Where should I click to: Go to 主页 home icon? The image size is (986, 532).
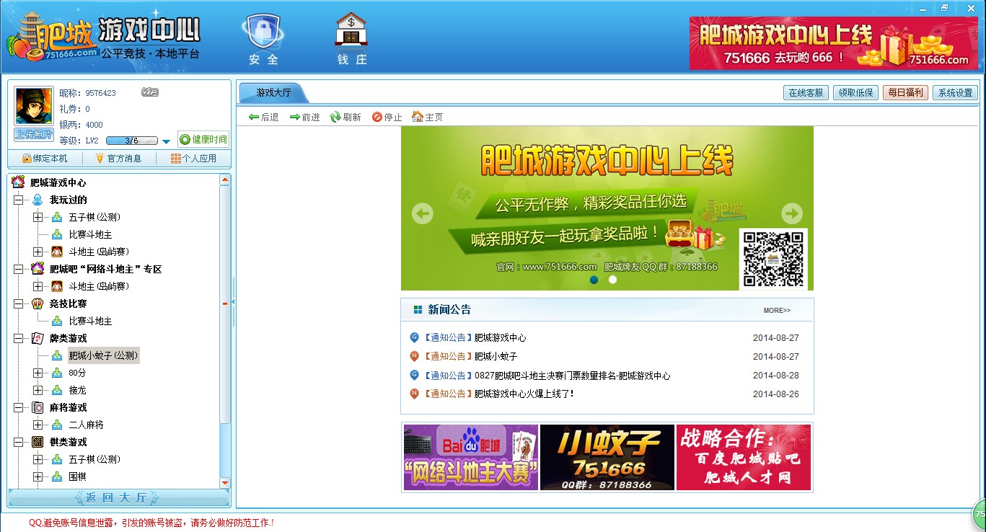click(x=417, y=117)
